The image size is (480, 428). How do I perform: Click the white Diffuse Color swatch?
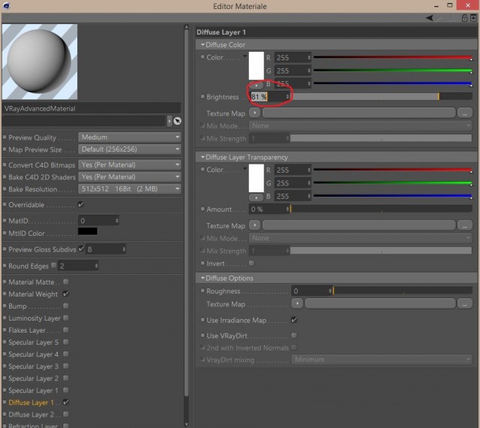(x=256, y=65)
